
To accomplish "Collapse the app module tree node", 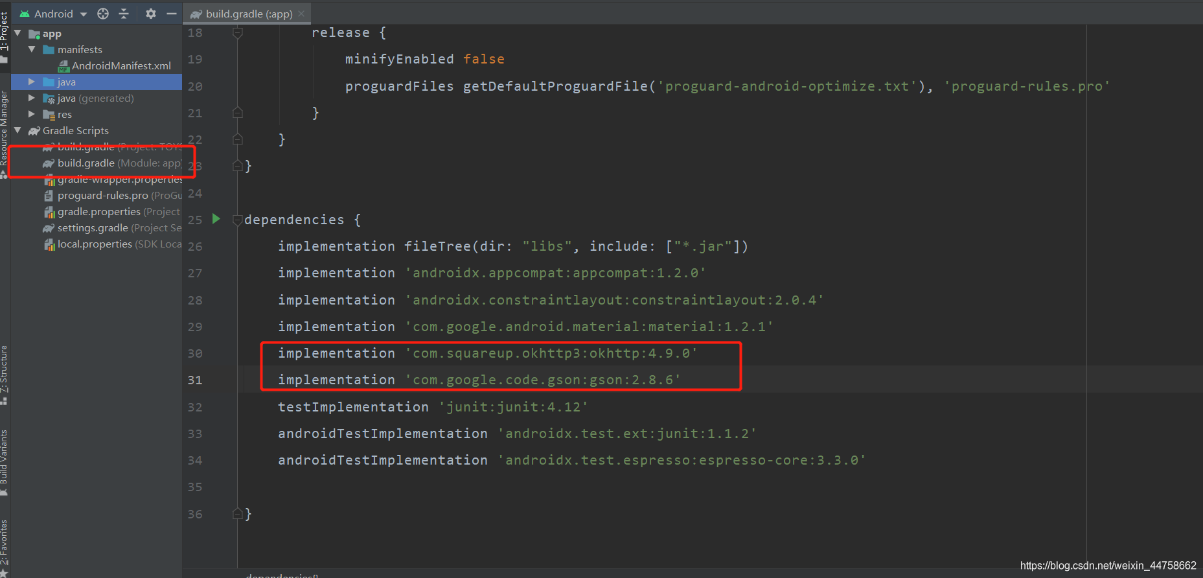I will tap(17, 33).
